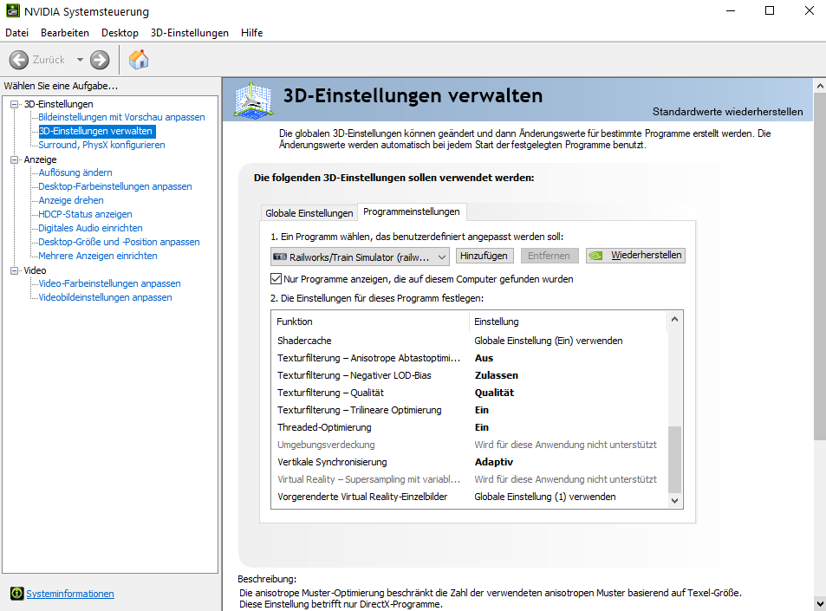Click the settings list scrollbar down arrow

coord(674,500)
